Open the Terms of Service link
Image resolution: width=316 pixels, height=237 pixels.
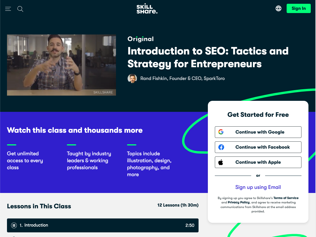point(286,198)
